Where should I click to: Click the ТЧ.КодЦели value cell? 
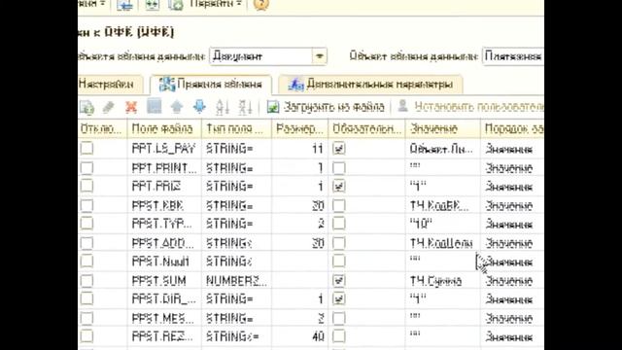(443, 243)
